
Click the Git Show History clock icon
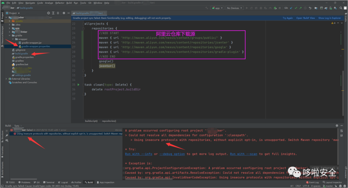tap(305, 8)
